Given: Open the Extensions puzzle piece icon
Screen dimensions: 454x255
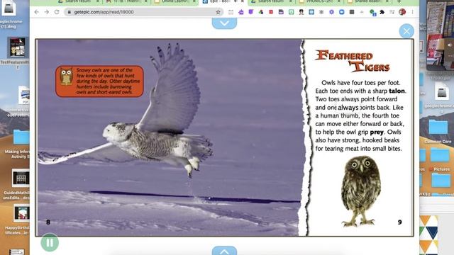Looking at the screenshot, I should pos(382,12).
